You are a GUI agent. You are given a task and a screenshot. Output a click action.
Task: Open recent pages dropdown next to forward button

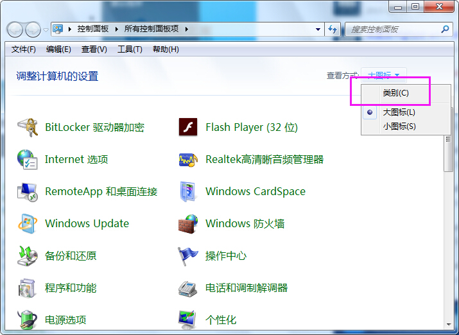point(46,30)
